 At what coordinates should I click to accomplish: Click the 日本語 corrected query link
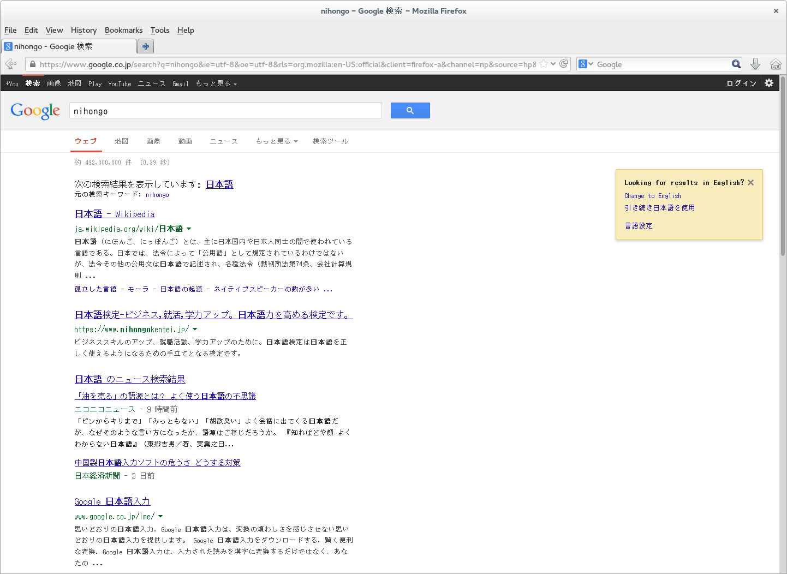point(219,184)
